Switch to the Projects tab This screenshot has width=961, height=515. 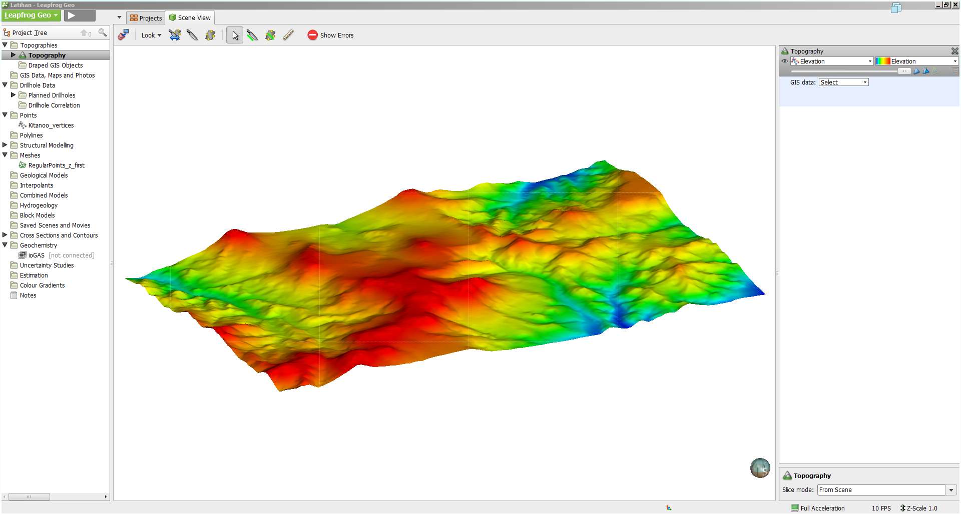[146, 18]
